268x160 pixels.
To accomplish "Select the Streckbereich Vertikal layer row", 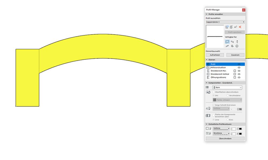I will [226, 74].
